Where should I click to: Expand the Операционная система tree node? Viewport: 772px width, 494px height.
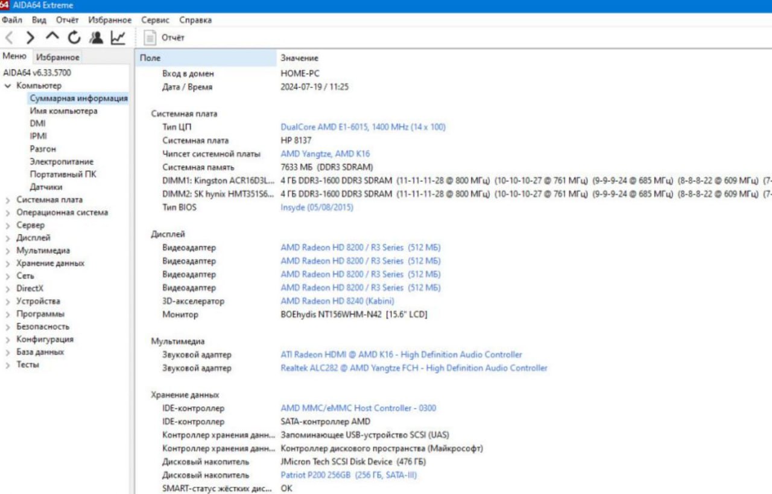[x=7, y=212]
